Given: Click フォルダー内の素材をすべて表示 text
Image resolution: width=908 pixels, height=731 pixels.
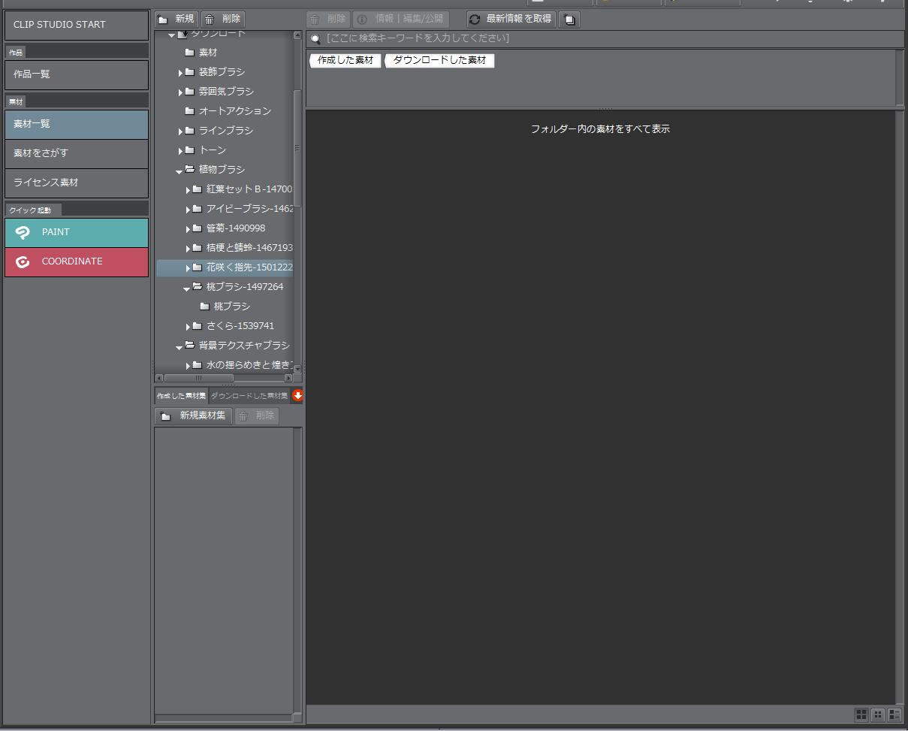Looking at the screenshot, I should tap(600, 129).
